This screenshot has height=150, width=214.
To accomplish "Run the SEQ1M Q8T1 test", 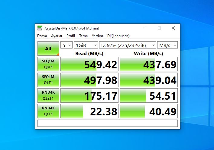I will (x=48, y=64).
